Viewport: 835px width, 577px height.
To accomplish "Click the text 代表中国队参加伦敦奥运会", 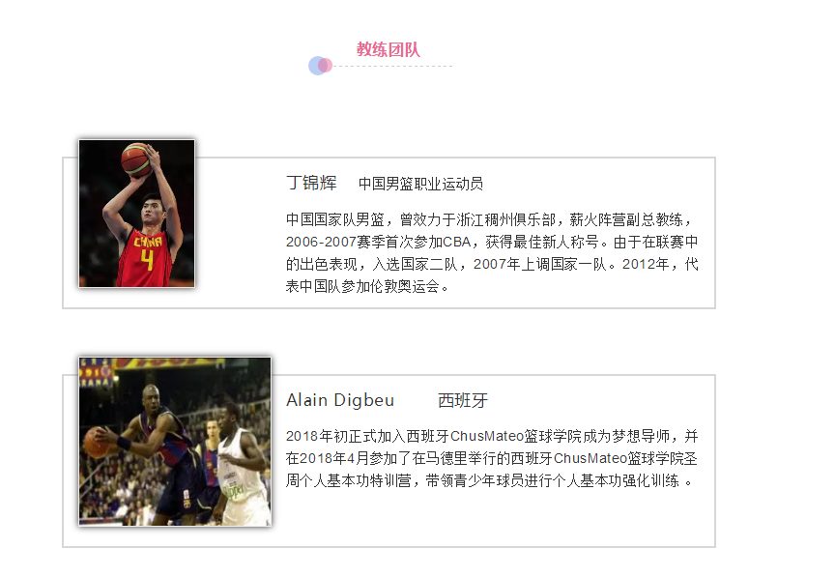I will point(492,275).
